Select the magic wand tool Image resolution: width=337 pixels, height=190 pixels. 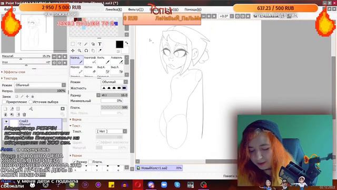click(86, 44)
